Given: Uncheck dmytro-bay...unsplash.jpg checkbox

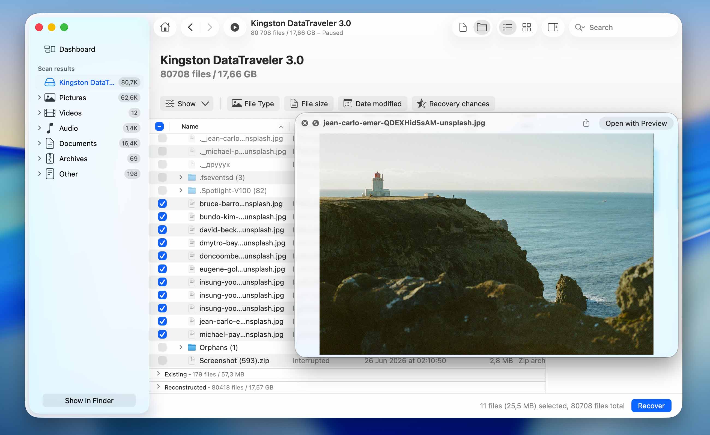Looking at the screenshot, I should point(162,243).
